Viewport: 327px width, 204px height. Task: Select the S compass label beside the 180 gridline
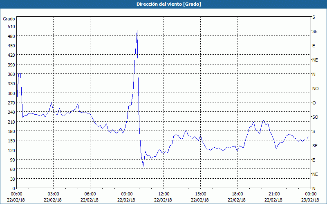click(314, 131)
